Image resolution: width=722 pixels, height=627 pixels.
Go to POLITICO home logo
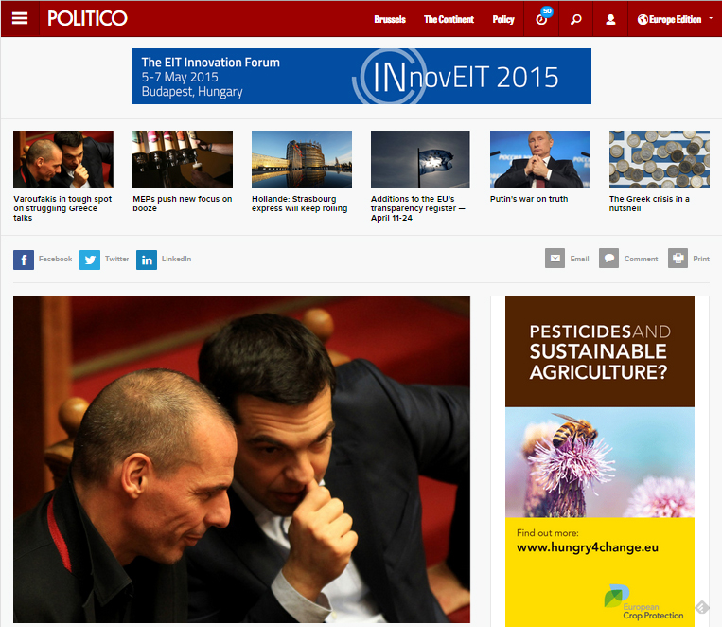point(87,18)
